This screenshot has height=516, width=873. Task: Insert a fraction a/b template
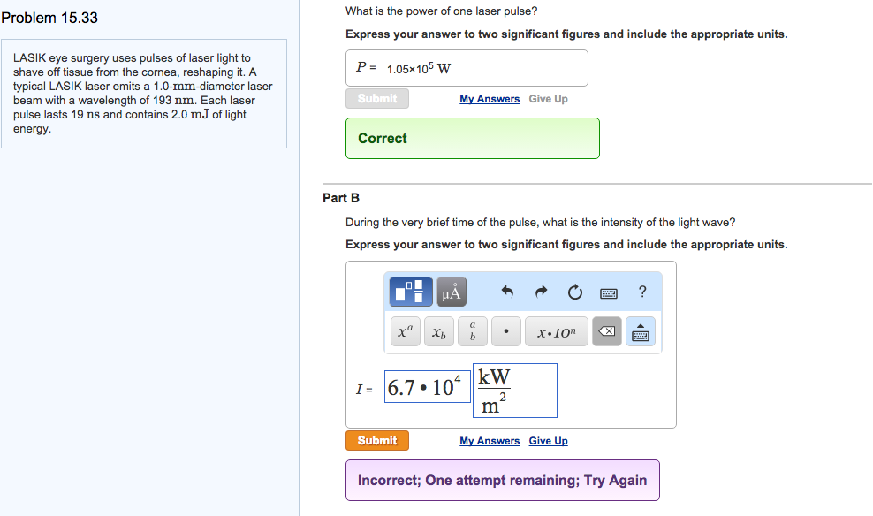pos(473,332)
